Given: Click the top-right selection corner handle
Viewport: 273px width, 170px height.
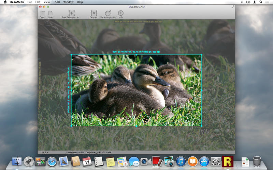Looking at the screenshot, I should coord(201,54).
